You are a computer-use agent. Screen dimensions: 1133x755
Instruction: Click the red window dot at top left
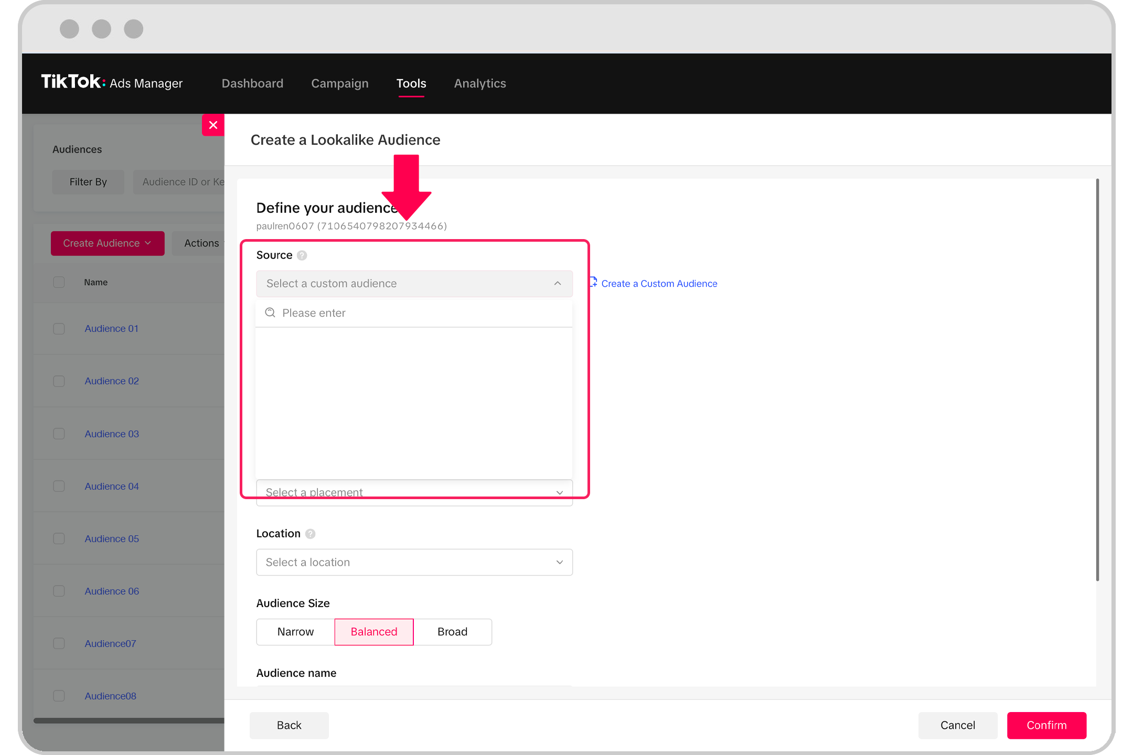point(69,29)
